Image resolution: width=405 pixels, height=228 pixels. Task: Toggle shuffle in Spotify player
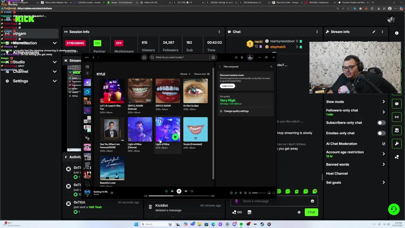click(166, 191)
